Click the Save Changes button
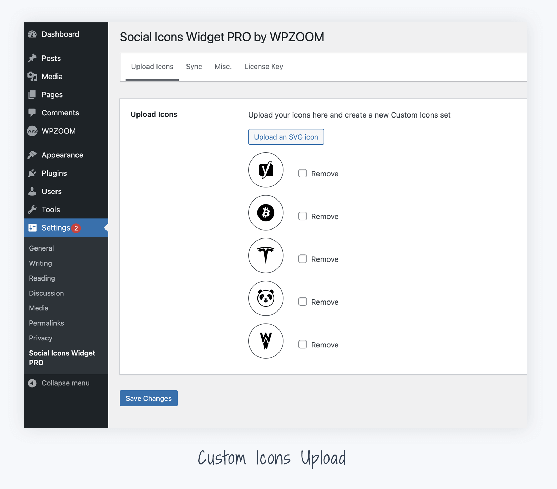 point(149,398)
